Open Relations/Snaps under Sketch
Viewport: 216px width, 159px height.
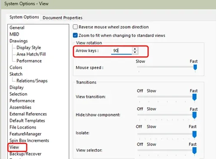(32, 81)
